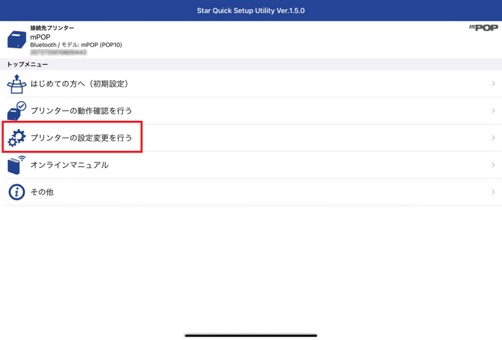Expand chevron on 動作確認 row
Image resolution: width=502 pixels, height=340 pixels.
coord(493,111)
